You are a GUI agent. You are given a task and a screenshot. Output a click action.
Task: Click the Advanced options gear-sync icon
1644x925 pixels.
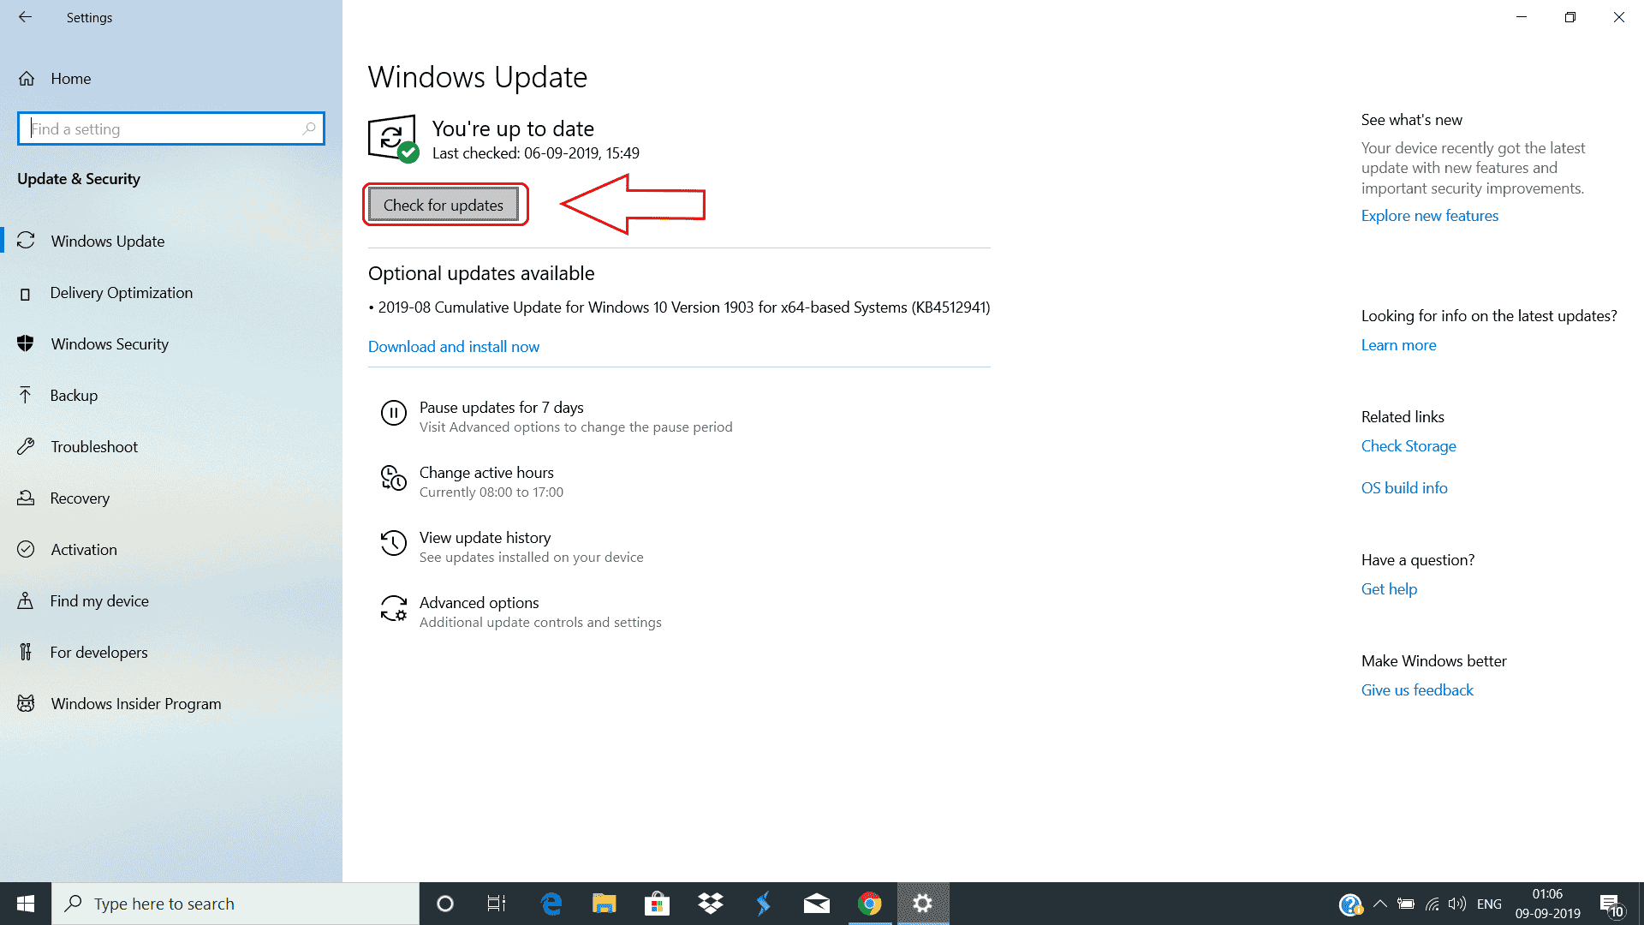coord(393,608)
